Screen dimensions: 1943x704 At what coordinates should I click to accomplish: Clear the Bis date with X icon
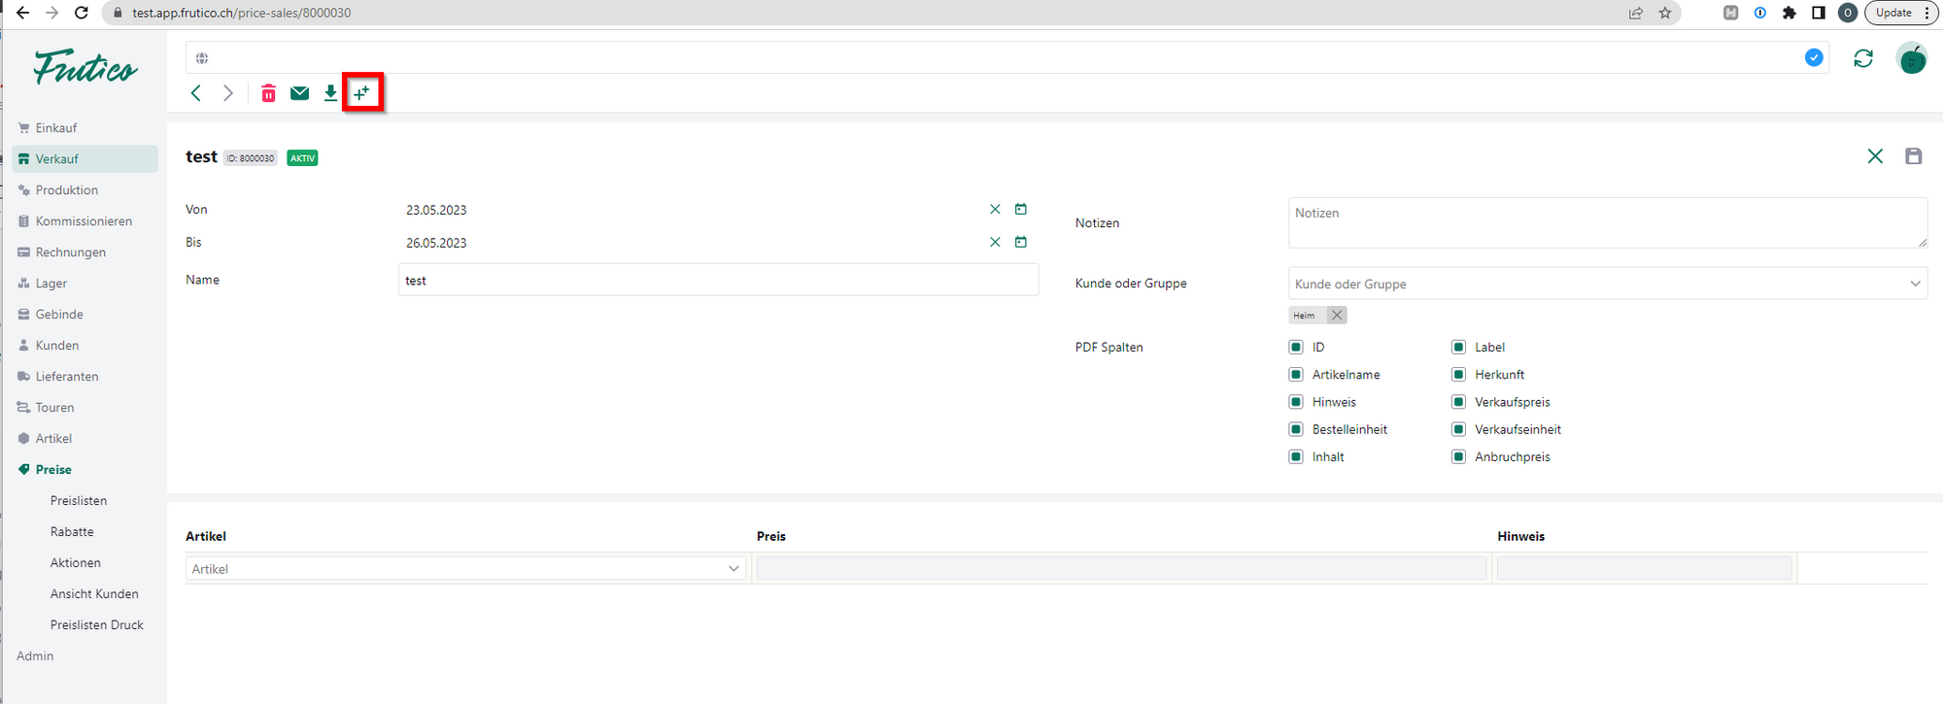tap(995, 243)
